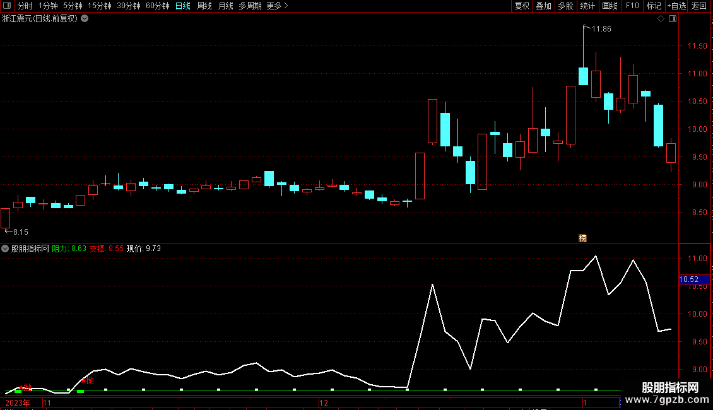Open the 多周期 multi-period view
Screen dimensions: 713x410
coord(250,6)
